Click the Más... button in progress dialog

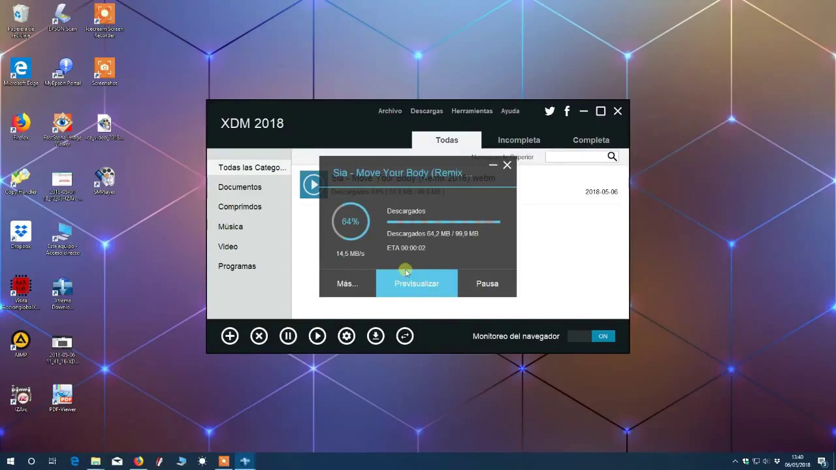click(347, 283)
